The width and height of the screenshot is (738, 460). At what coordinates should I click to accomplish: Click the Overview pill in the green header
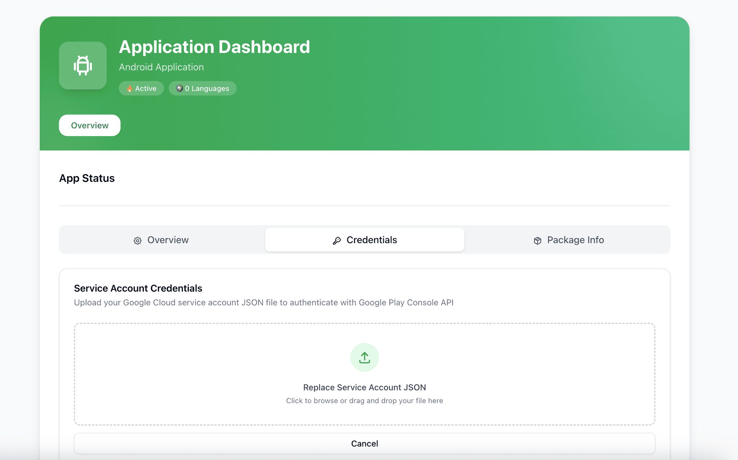(89, 125)
